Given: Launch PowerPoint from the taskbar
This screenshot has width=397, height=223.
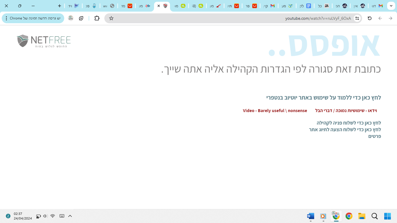Looking at the screenshot, I should click(x=323, y=216).
